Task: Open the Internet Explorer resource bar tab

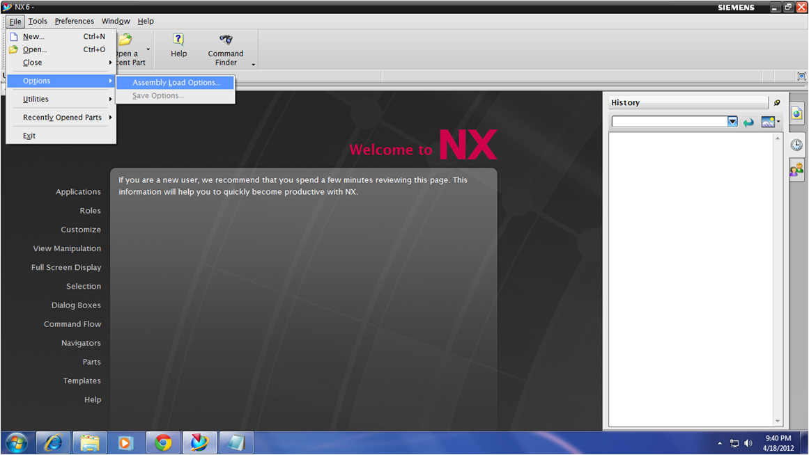Action: click(796, 113)
